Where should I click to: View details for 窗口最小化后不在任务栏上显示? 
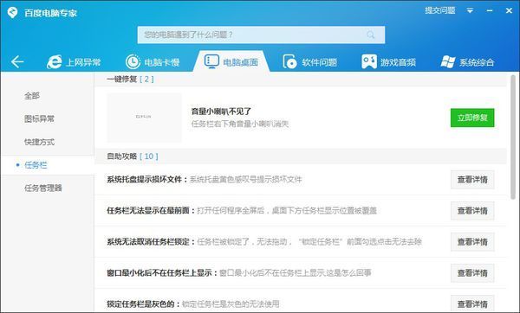pos(472,273)
